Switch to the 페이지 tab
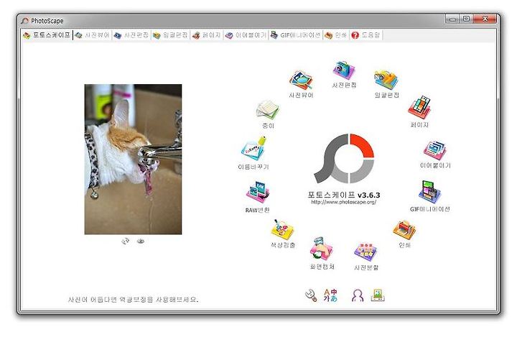The width and height of the screenshot is (517, 337). coord(206,35)
